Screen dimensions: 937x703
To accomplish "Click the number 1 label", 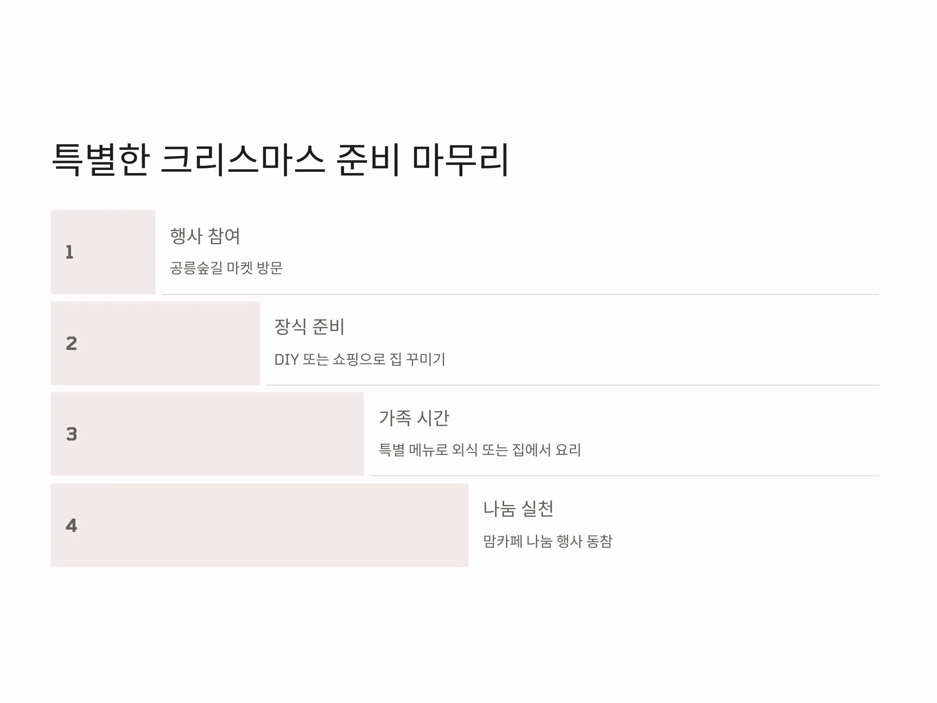I will click(x=70, y=252).
